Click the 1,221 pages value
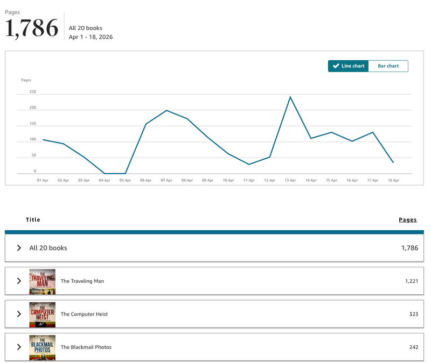This screenshot has width=431, height=363. click(x=412, y=281)
